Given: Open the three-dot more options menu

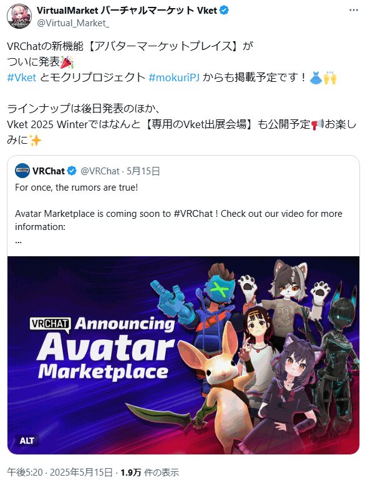Looking at the screenshot, I should tap(353, 10).
